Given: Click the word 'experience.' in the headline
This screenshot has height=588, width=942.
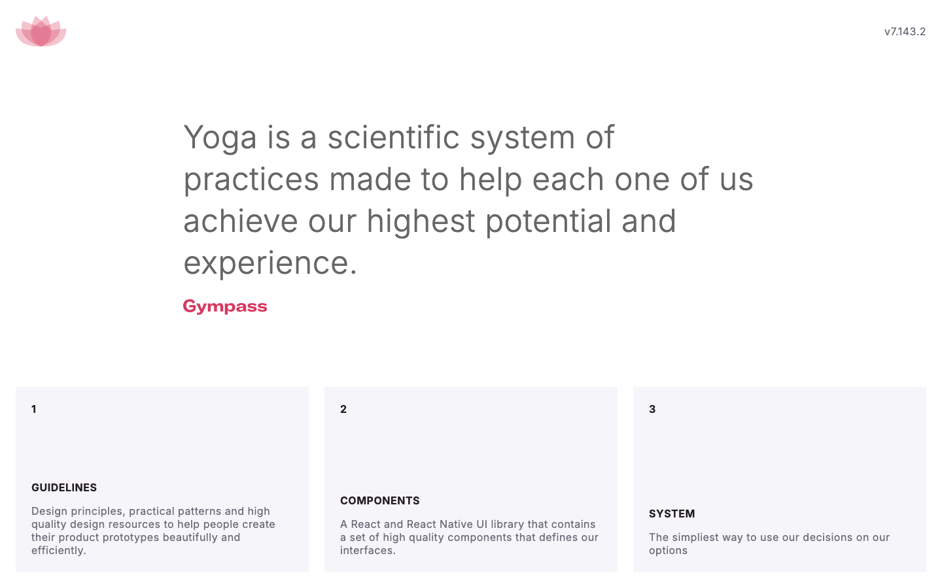Looking at the screenshot, I should point(270,263).
